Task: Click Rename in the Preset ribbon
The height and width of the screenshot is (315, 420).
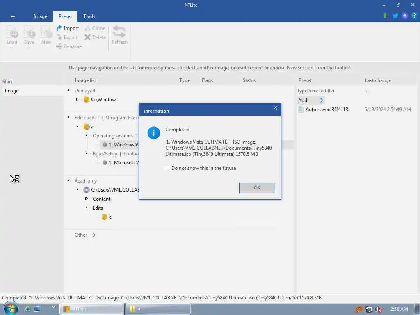Action: point(69,46)
